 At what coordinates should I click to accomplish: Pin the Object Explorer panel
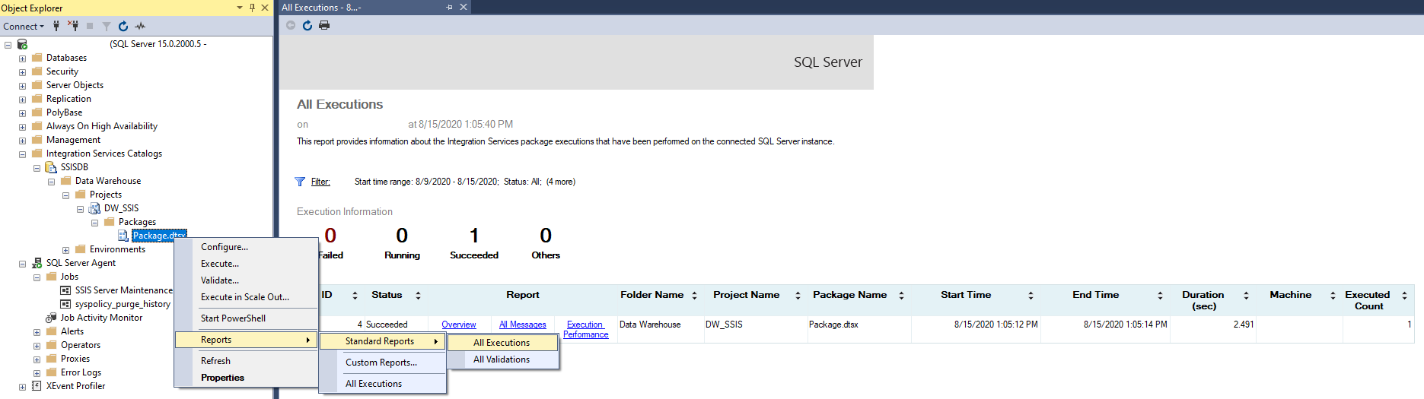coord(253,8)
